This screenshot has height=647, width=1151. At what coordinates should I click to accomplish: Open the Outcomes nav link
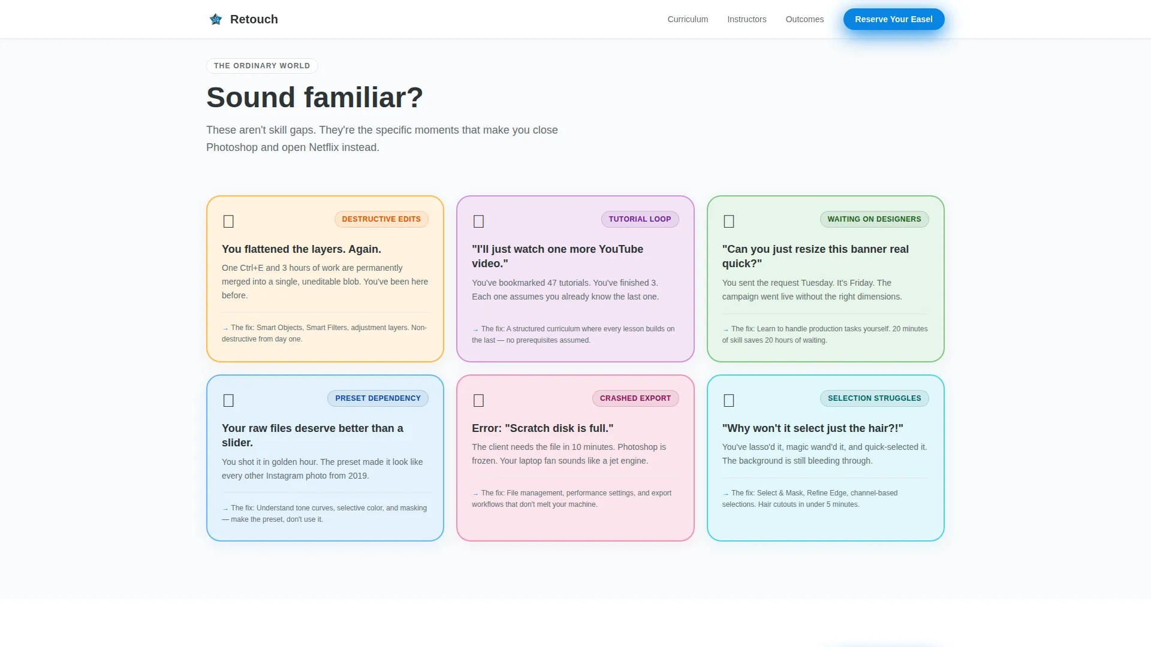point(805,19)
